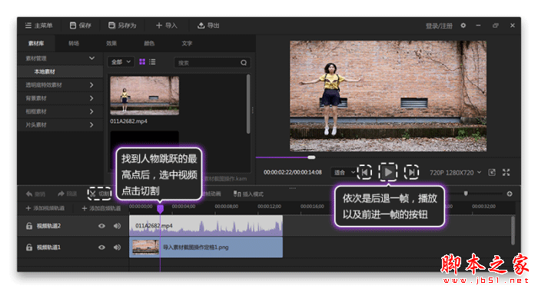Click the 切割 scissors cut tool
This screenshot has height=289, width=538.
pos(100,194)
